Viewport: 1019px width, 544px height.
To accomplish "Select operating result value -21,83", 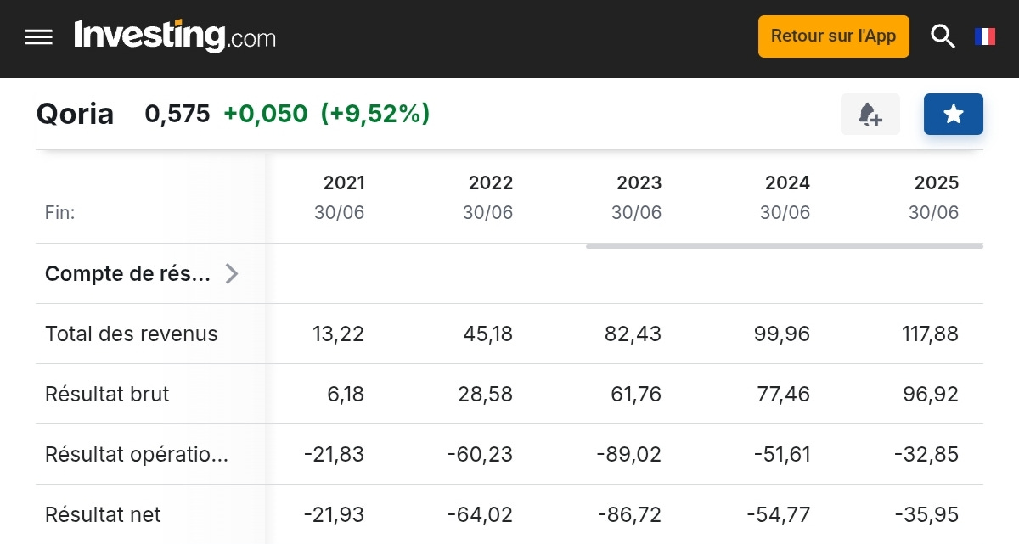I will [334, 455].
